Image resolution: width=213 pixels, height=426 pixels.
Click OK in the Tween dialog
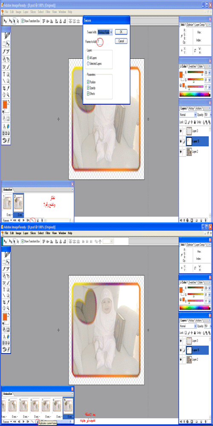[x=121, y=32]
